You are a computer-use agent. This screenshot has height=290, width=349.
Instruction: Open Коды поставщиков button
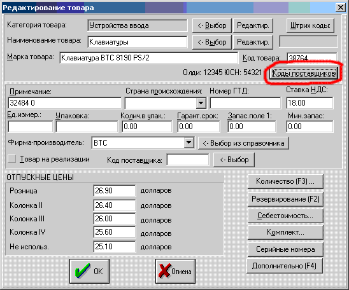[304, 73]
